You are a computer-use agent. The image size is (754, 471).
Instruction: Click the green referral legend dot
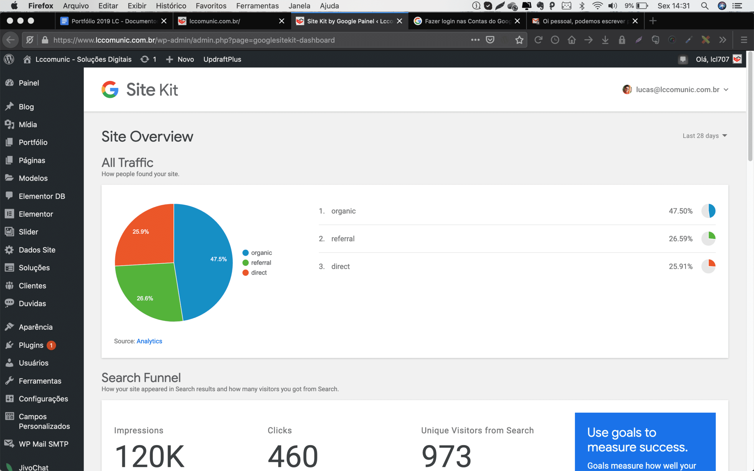pos(246,263)
